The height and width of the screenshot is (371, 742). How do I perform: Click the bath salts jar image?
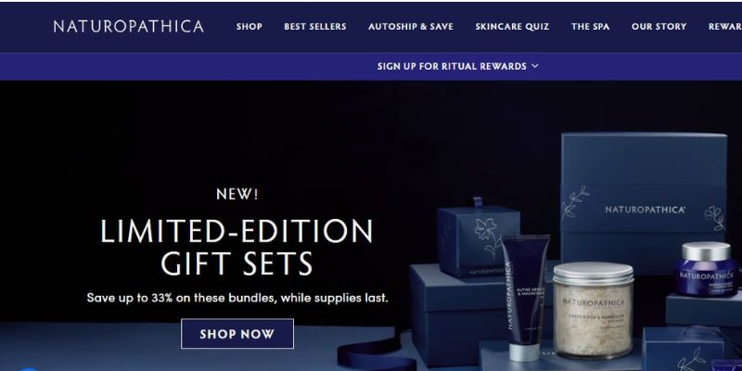click(x=594, y=310)
